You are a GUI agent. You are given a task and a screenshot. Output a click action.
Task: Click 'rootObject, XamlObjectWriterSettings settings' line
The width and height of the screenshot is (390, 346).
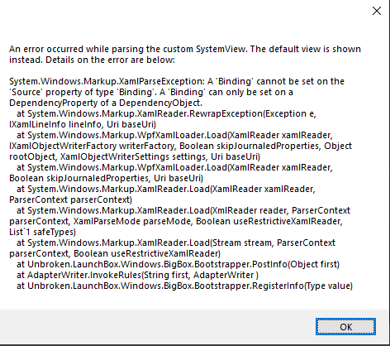tap(135, 156)
